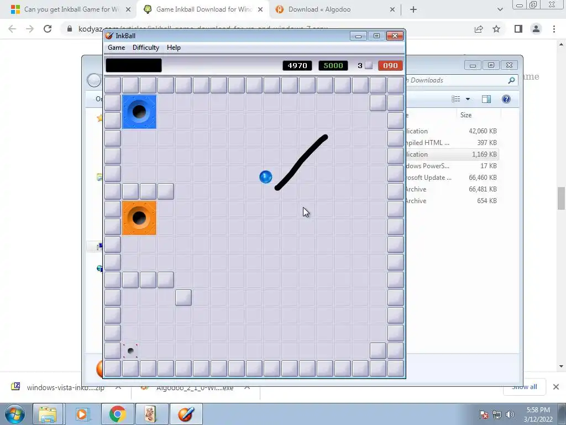Open the Game menu in InkBall
The image size is (566, 425).
(116, 48)
